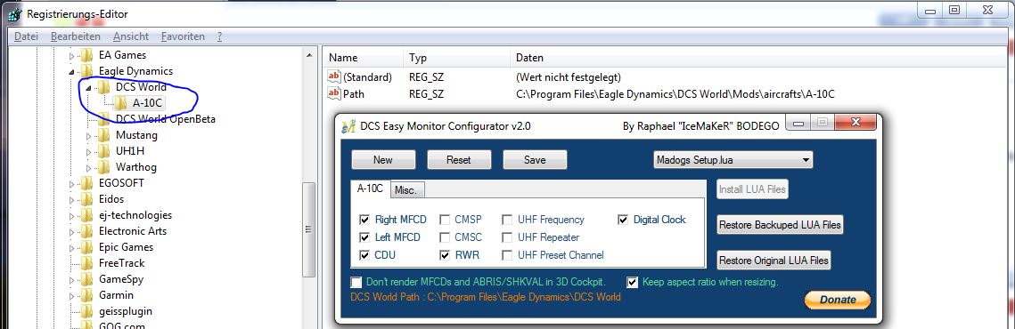Uncheck the Right MFCD checkbox
The image size is (1015, 329).
(364, 220)
